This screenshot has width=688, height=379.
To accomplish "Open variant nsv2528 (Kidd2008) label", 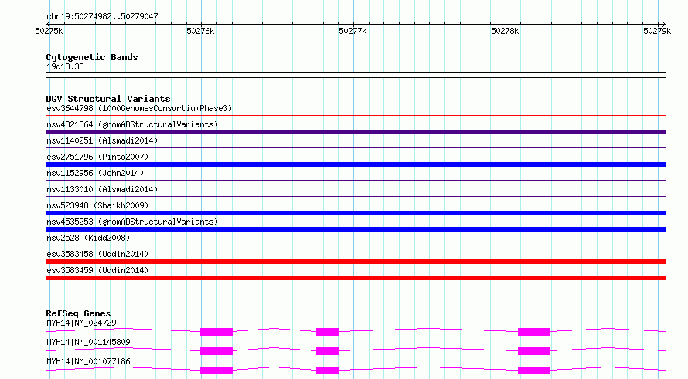I will [x=88, y=238].
